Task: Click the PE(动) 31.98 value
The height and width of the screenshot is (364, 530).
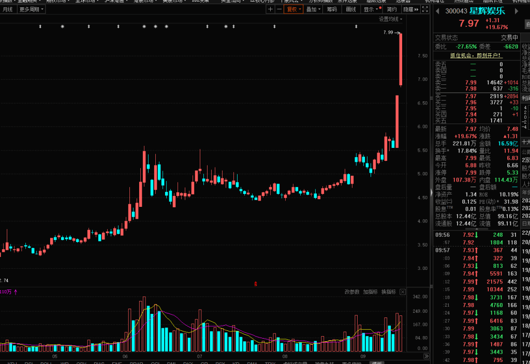Action: tap(511, 202)
